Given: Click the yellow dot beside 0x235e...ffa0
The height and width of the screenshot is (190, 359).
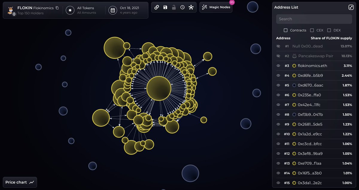Looking at the screenshot, I should point(294,95).
